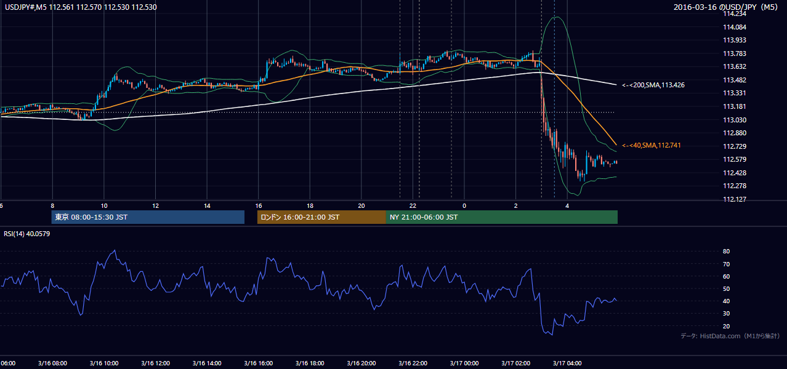Image resolution: width=787 pixels, height=369 pixels.
Task: Click the 3/16 16:00 bottom time label
Action: 259,363
